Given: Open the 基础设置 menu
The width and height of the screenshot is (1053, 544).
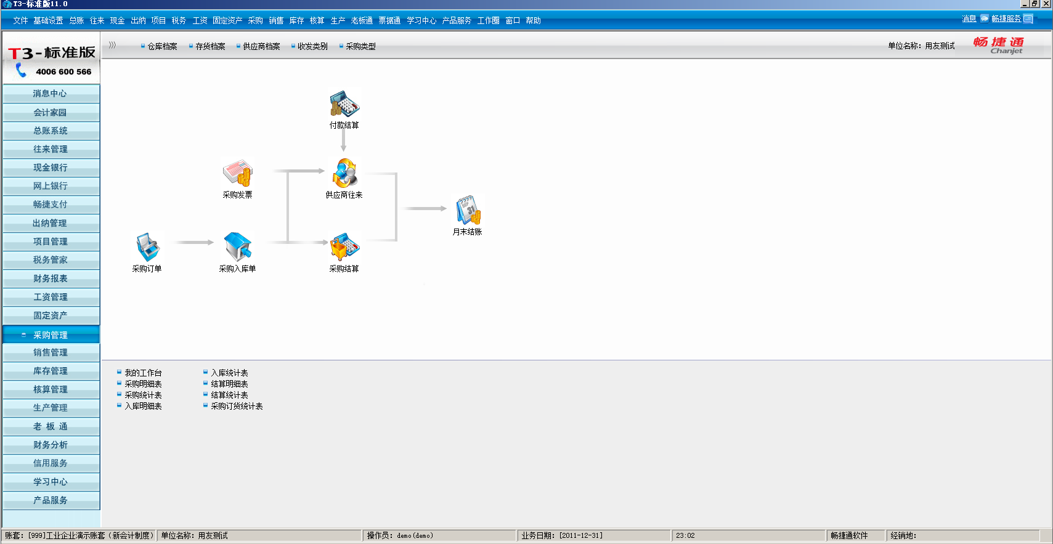Looking at the screenshot, I should pyautogui.click(x=48, y=20).
